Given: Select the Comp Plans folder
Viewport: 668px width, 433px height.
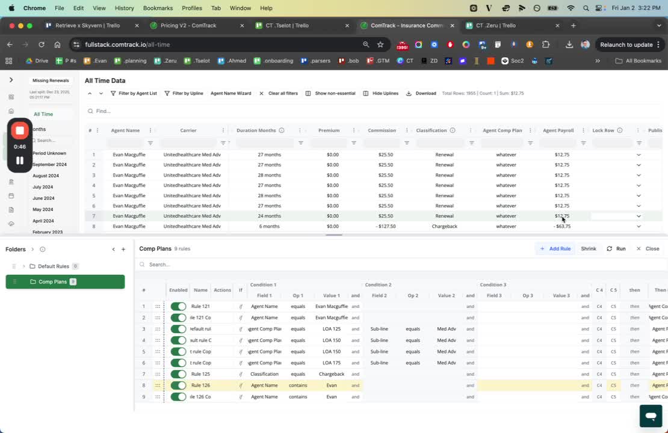Looking at the screenshot, I should 65,282.
